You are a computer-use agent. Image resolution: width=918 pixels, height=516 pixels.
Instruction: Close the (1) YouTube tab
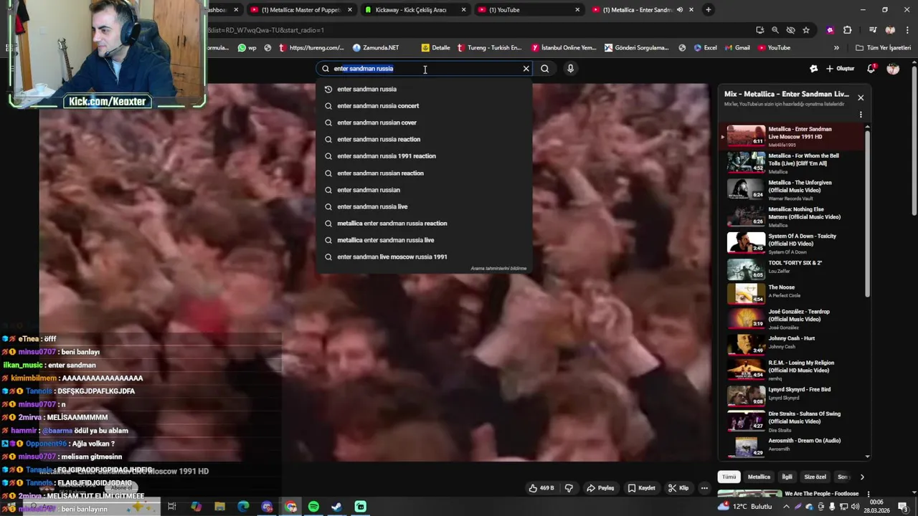577,10
